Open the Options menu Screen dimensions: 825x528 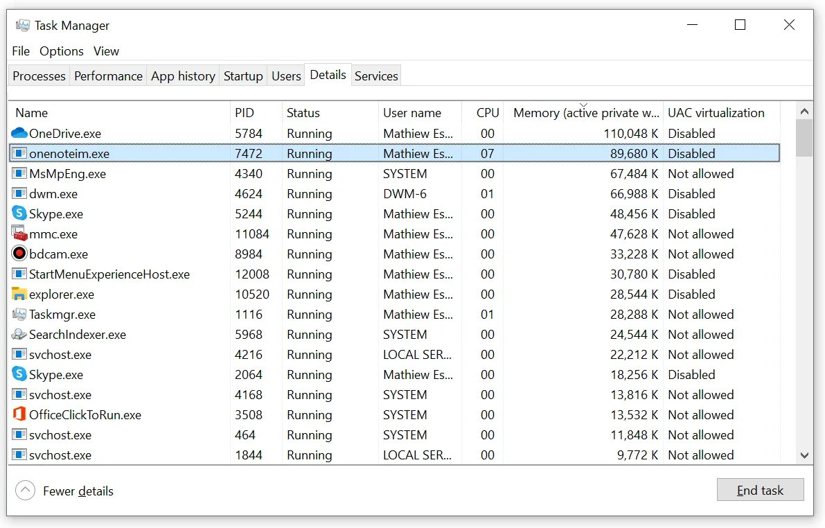point(62,51)
